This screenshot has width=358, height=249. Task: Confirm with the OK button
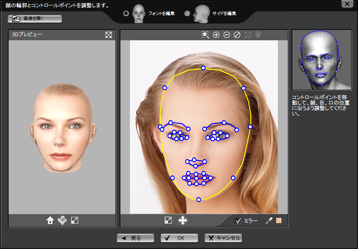(180, 238)
